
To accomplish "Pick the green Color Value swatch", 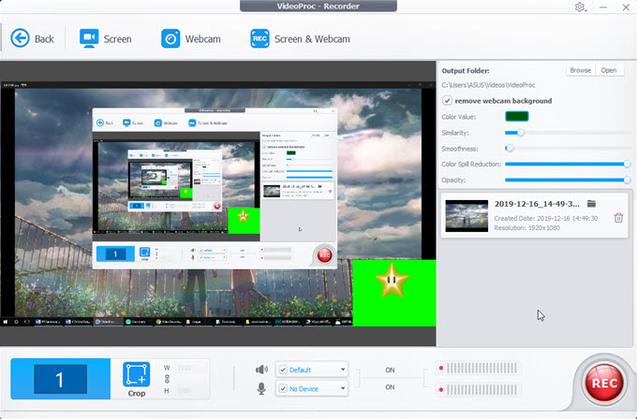I will [517, 116].
